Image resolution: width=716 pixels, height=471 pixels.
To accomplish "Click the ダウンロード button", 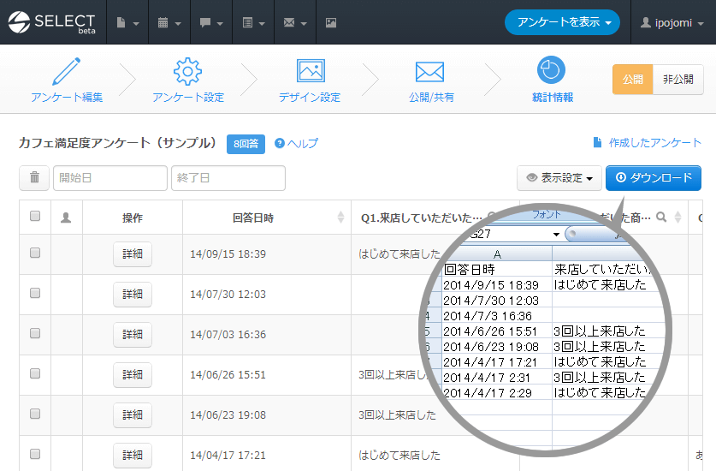I will coord(654,178).
